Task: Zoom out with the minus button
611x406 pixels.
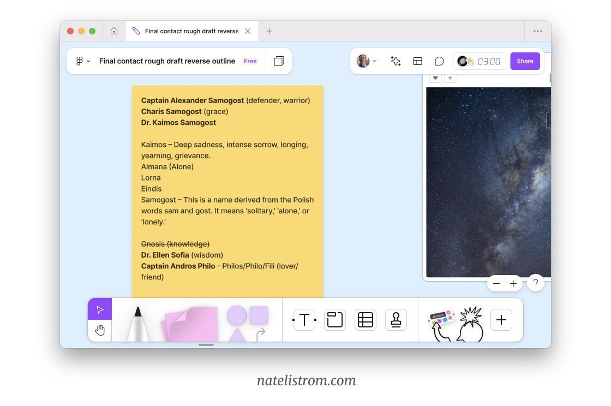Action: pyautogui.click(x=496, y=284)
